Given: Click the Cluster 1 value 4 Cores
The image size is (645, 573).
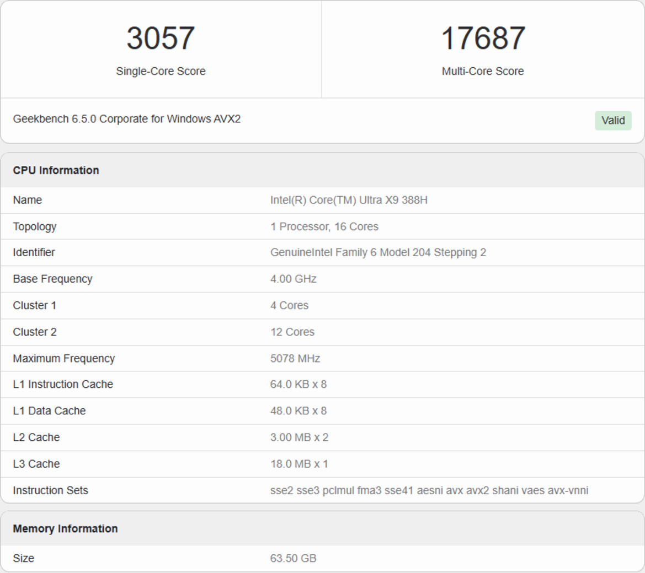Looking at the screenshot, I should click(289, 305).
